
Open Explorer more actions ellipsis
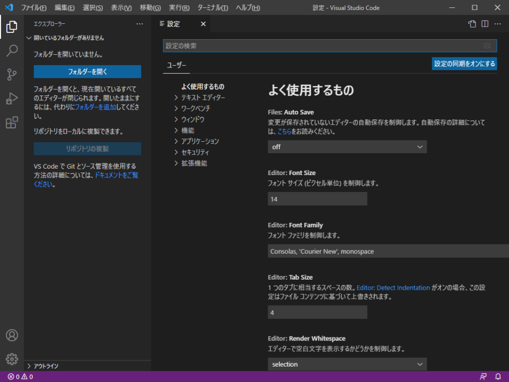point(139,24)
